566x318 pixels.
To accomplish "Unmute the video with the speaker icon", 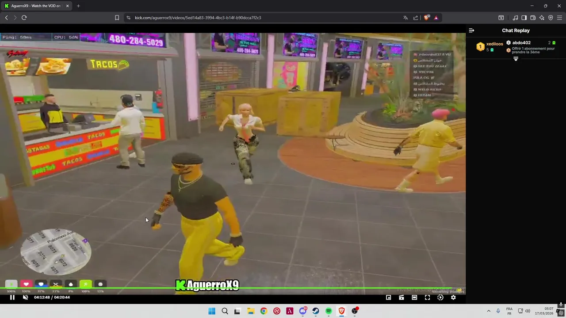I will tap(25, 297).
